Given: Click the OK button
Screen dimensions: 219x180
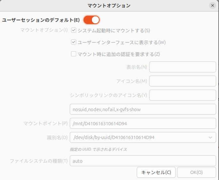Looking at the screenshot, I should tap(197, 172).
